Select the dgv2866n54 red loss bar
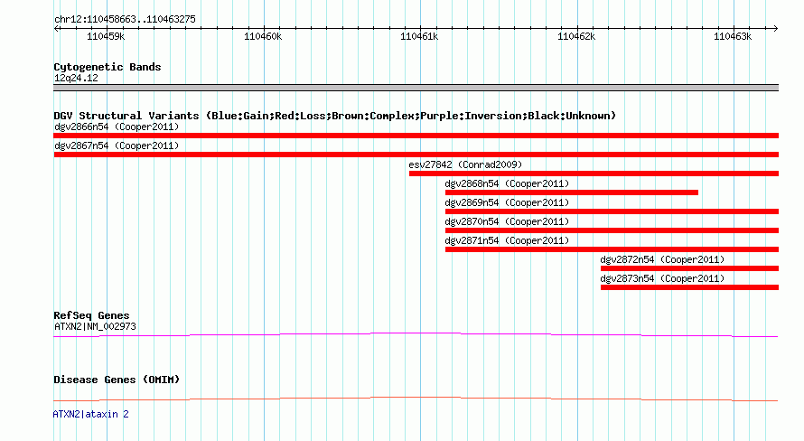 416,136
